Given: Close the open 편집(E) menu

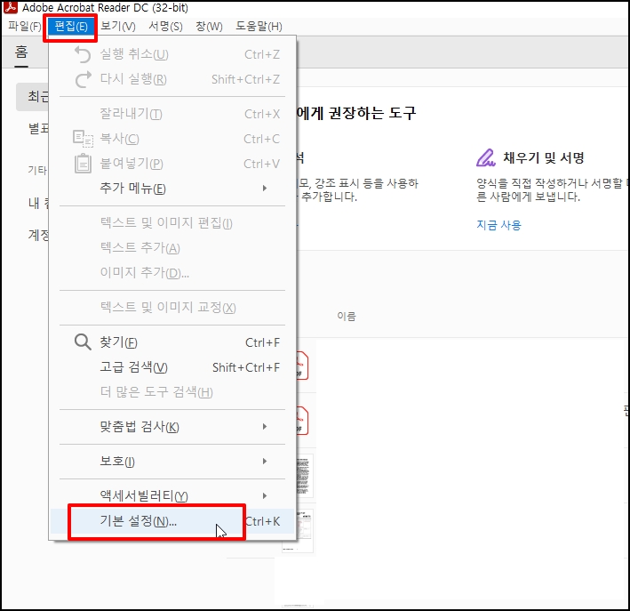Looking at the screenshot, I should coord(71,27).
